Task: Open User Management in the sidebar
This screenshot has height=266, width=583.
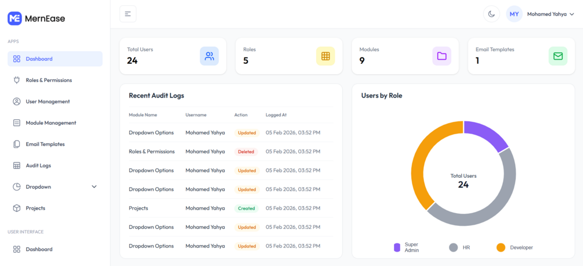Action: coord(48,102)
